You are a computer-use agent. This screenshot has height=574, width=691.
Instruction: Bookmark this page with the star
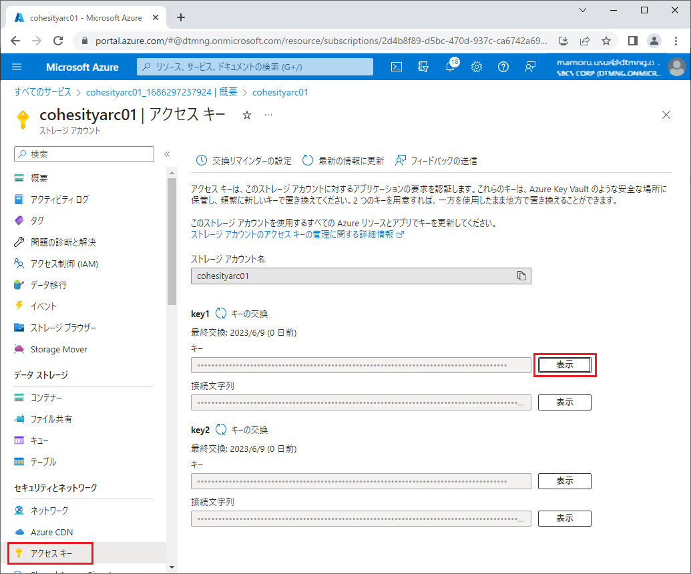606,41
